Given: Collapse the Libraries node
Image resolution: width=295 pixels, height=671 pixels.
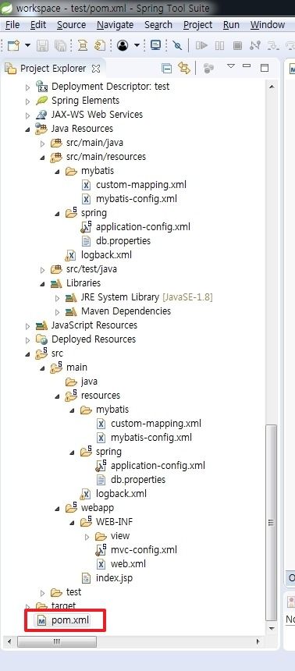Looking at the screenshot, I should point(42,284).
